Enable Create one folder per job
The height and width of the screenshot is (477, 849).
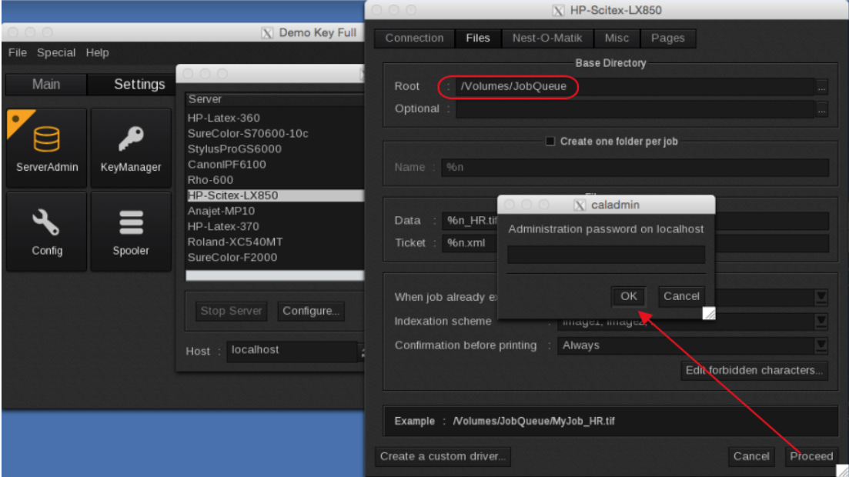click(550, 142)
